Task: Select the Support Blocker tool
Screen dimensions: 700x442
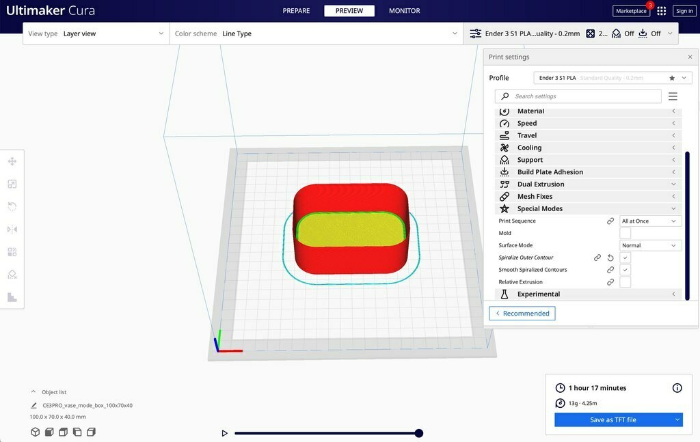Action: (12, 275)
